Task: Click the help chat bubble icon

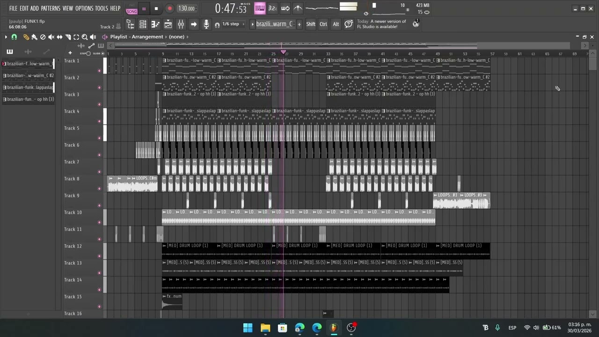Action: coord(349,24)
